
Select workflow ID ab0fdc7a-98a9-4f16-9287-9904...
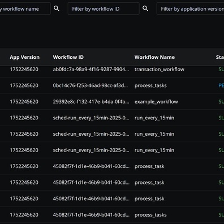click(x=91, y=69)
